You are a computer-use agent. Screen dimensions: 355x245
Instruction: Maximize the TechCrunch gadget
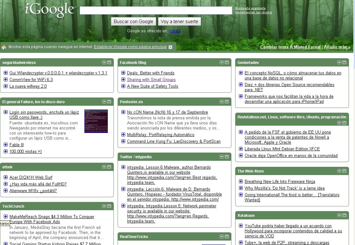pos(109,206)
